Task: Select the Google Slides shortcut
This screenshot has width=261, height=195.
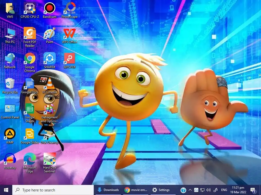Action: coord(30,136)
